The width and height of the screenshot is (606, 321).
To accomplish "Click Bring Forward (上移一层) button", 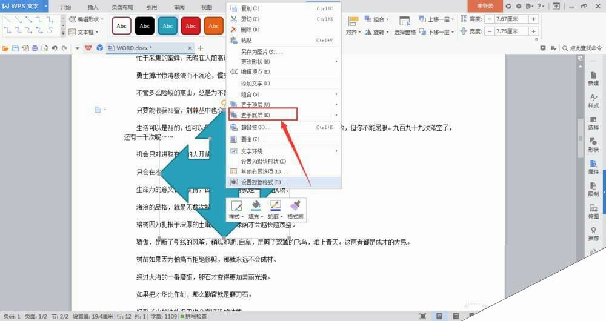I will (x=436, y=19).
